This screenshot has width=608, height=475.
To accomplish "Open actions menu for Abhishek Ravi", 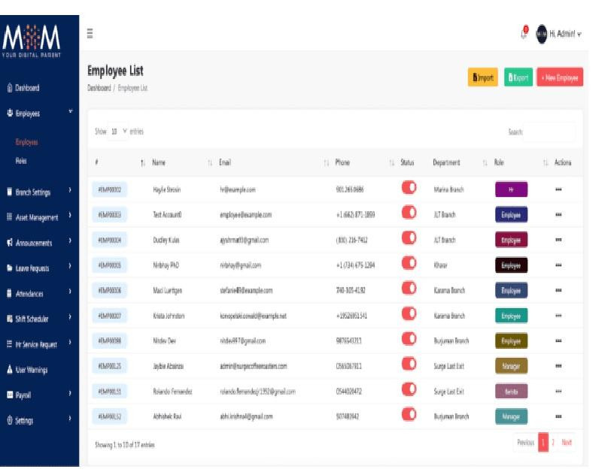I will pyautogui.click(x=558, y=416).
